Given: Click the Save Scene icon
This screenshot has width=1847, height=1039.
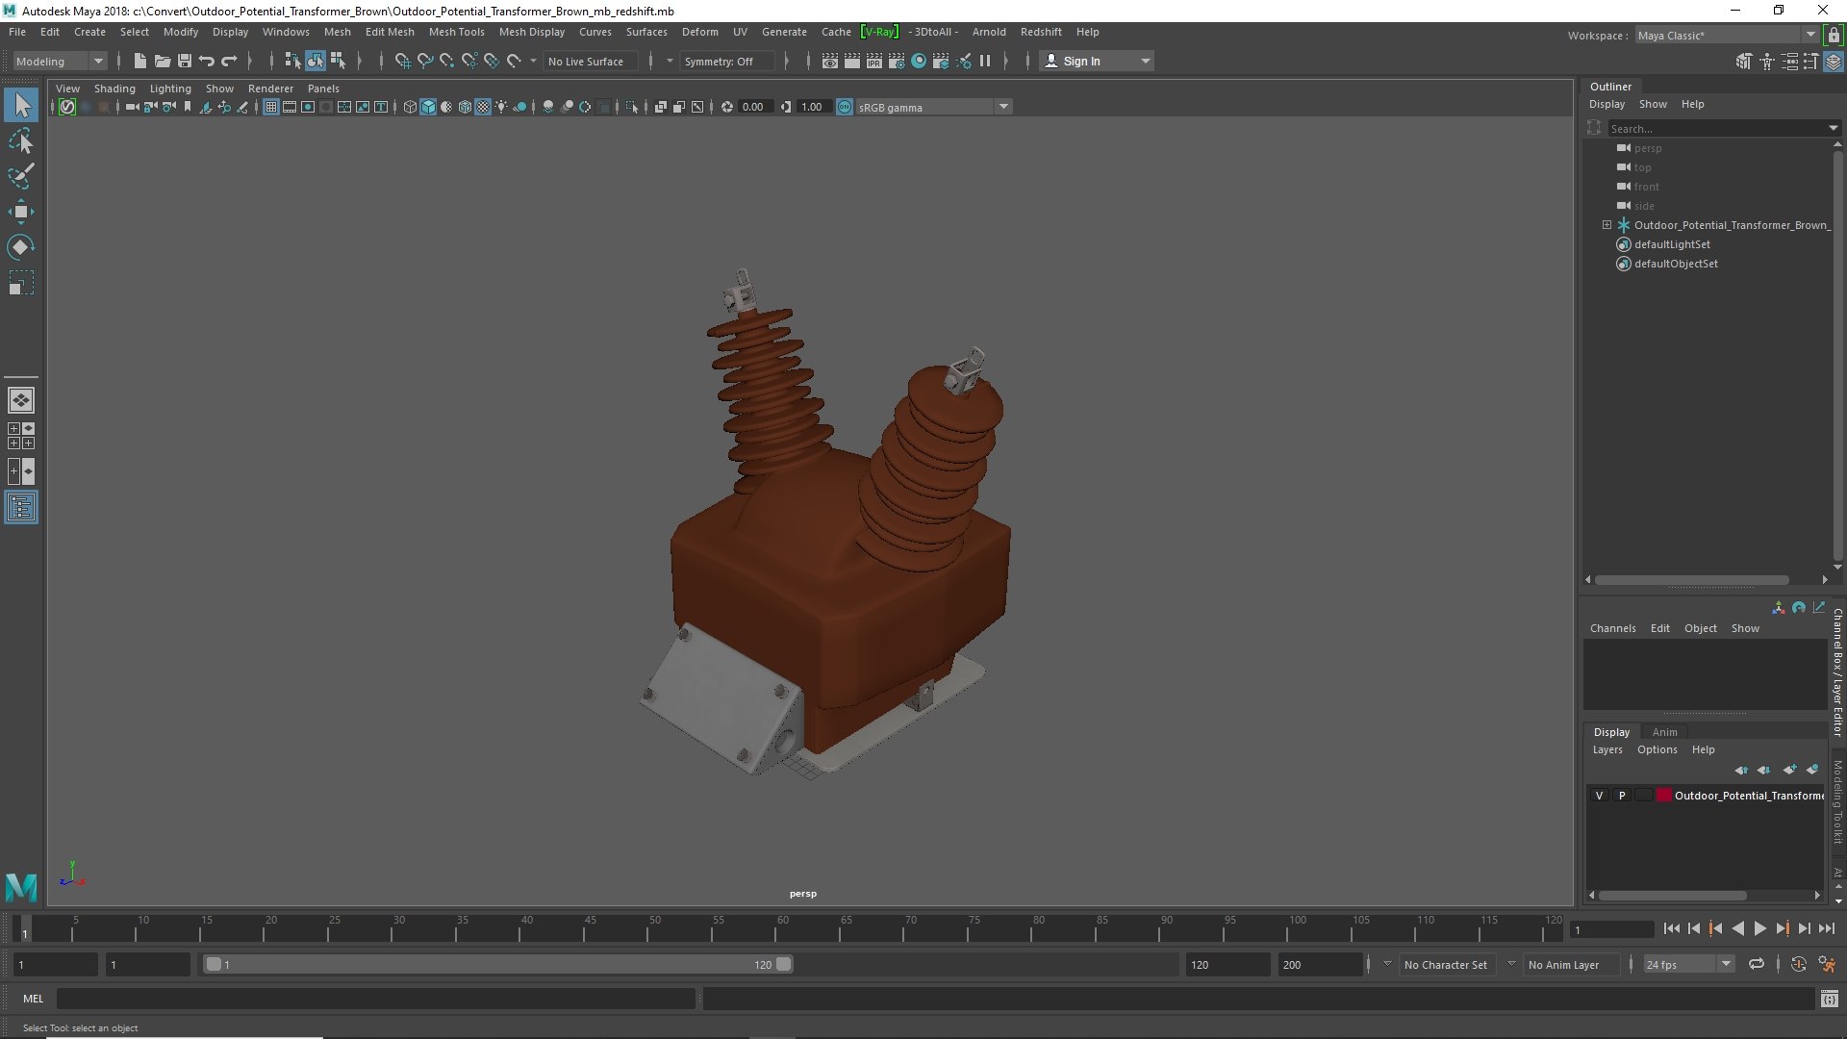Looking at the screenshot, I should [x=185, y=61].
